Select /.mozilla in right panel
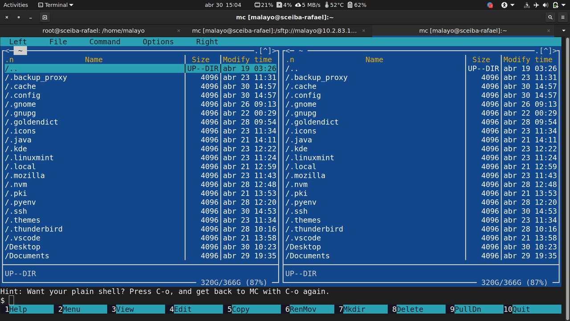Image resolution: width=570 pixels, height=321 pixels. tap(421, 176)
